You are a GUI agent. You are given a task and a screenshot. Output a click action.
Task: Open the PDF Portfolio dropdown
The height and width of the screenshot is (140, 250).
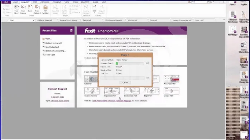coord(45,10)
